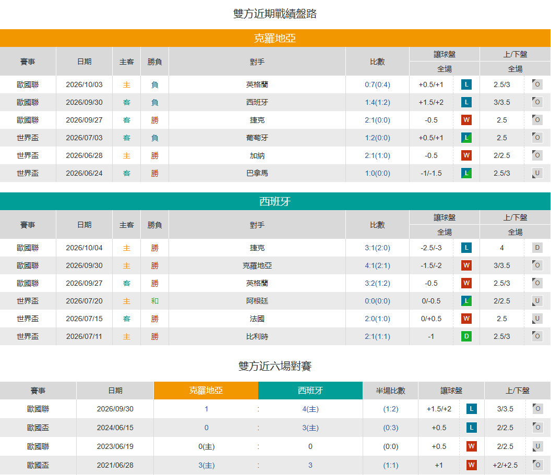Select the W badge in the 加納 row
Viewport: 551px width, 475px height.
click(466, 155)
